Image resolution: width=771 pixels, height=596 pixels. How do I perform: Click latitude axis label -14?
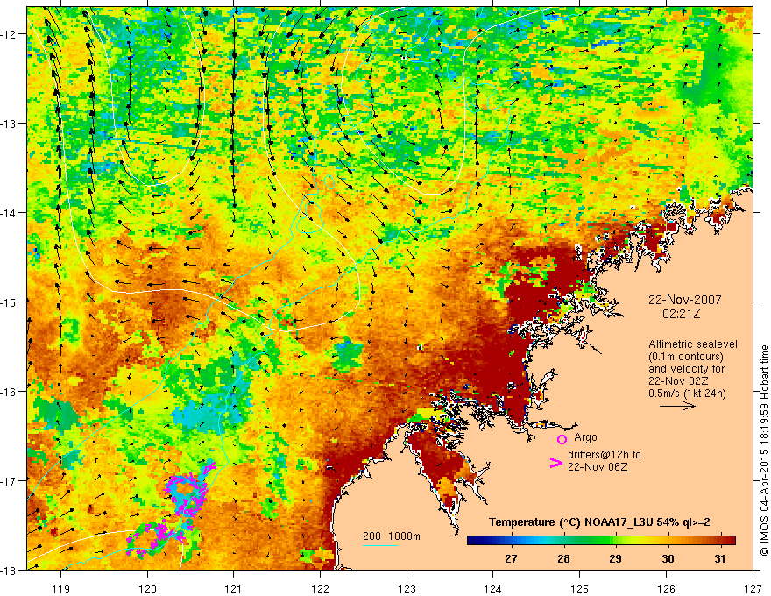pos(9,213)
